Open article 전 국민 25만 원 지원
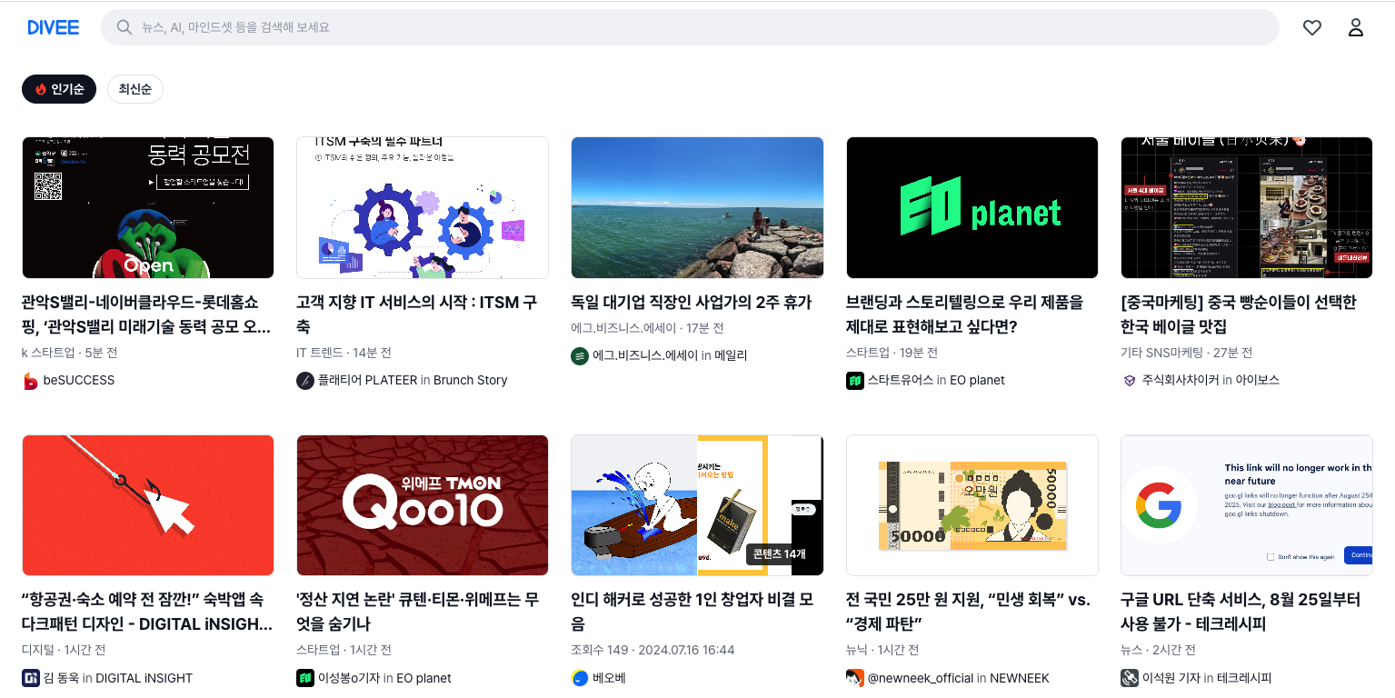The width and height of the screenshot is (1395, 698). click(968, 612)
